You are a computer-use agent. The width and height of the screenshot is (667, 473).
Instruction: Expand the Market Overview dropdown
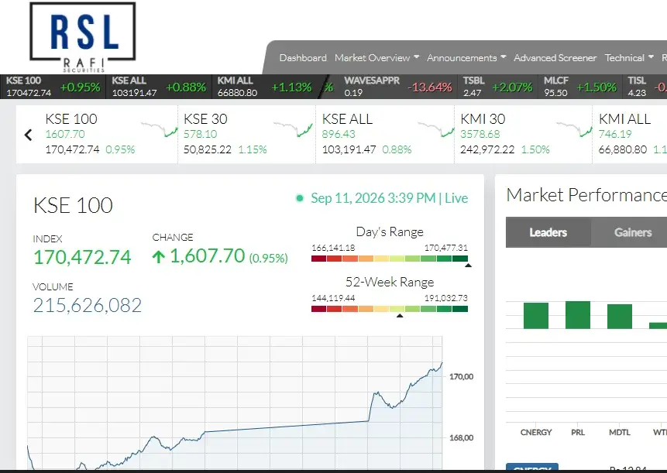pyautogui.click(x=377, y=58)
